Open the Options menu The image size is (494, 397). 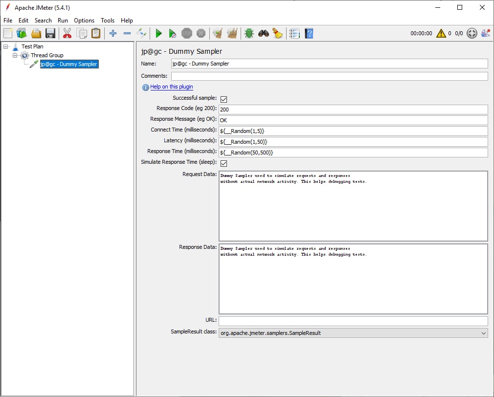point(84,21)
